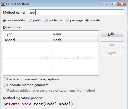Click the Type column header
Screen dimensions: 128x109
coord(27,34)
